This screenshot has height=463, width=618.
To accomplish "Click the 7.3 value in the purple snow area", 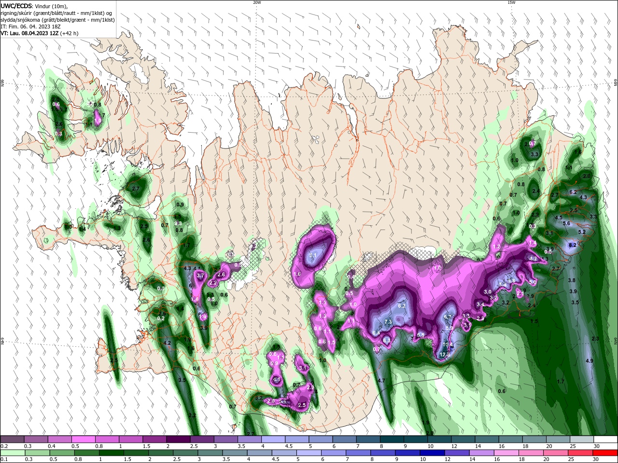I will pyautogui.click(x=388, y=322).
